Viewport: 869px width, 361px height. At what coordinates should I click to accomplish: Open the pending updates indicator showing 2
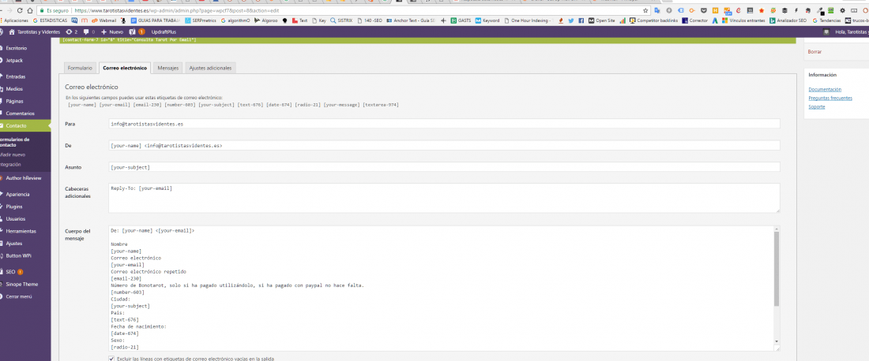click(x=71, y=32)
